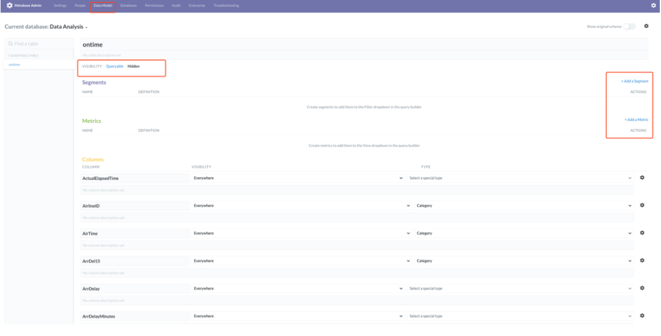Click the Columns section heading

tap(93, 159)
